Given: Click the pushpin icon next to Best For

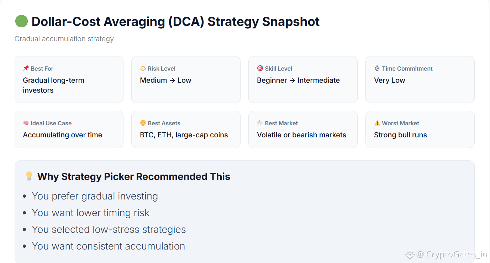Looking at the screenshot, I should click(26, 68).
